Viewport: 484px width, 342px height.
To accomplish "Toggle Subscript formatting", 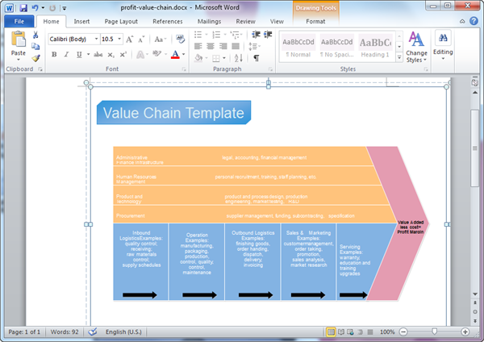I will tap(111, 55).
